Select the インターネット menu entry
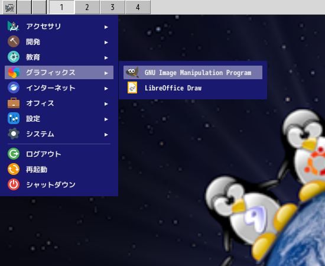325x266 pixels. point(59,87)
